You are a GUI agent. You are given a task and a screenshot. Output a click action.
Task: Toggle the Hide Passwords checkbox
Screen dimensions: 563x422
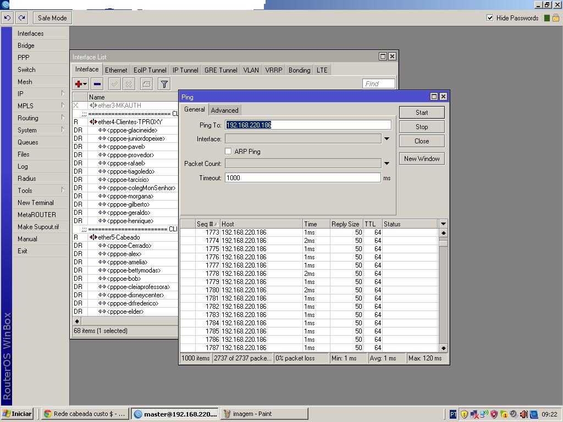(490, 18)
